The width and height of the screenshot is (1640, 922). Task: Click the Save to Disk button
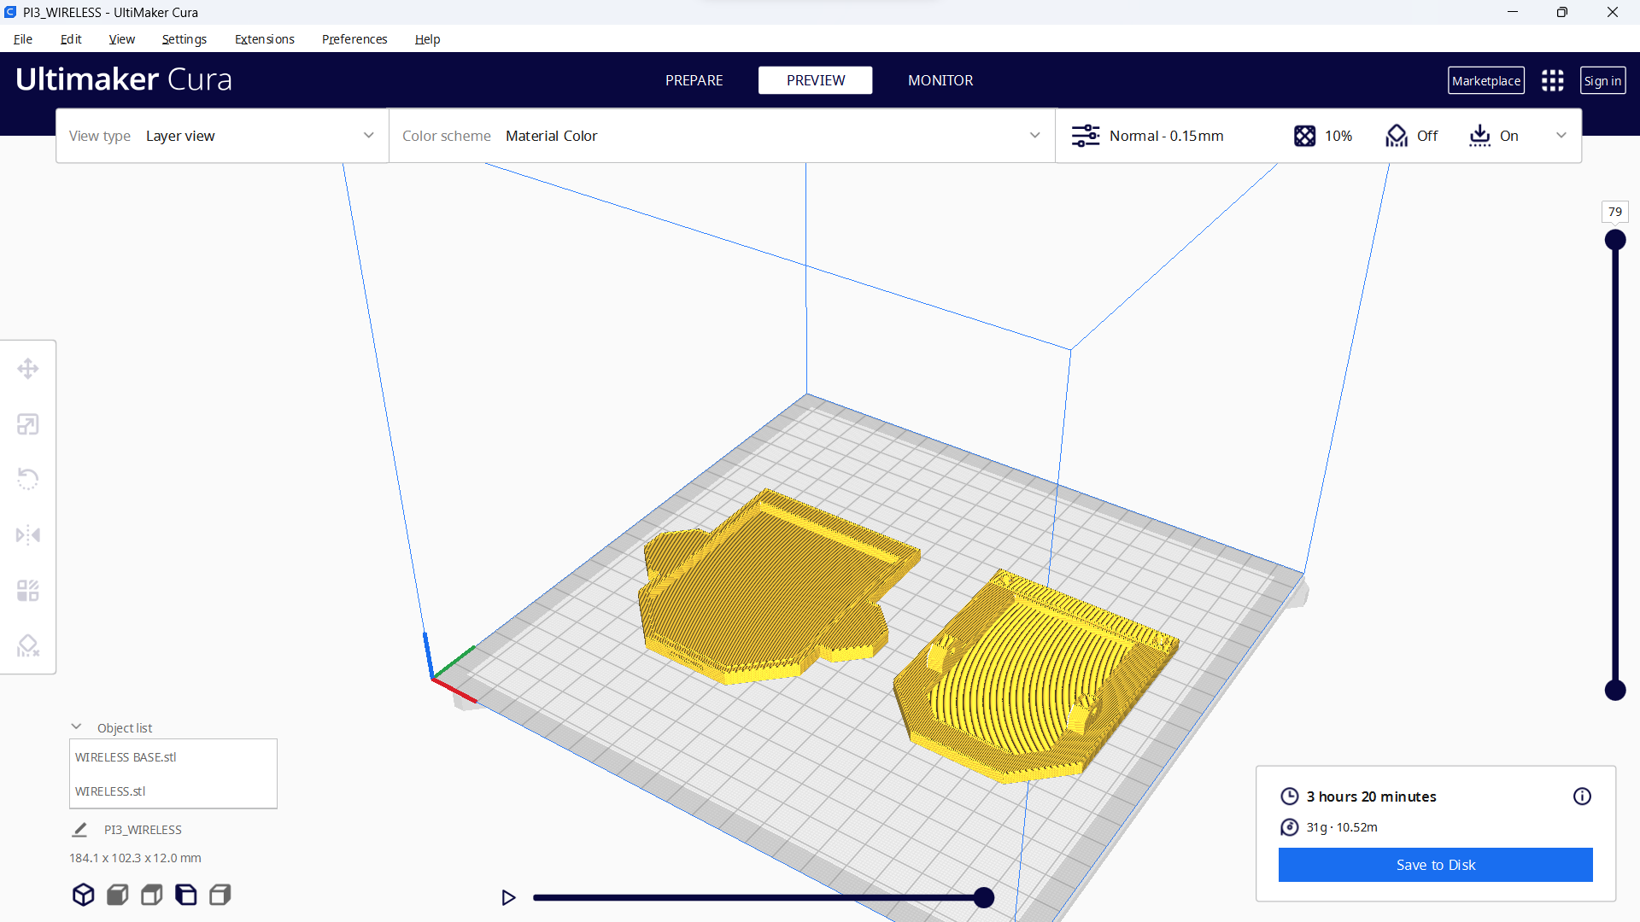(x=1435, y=864)
